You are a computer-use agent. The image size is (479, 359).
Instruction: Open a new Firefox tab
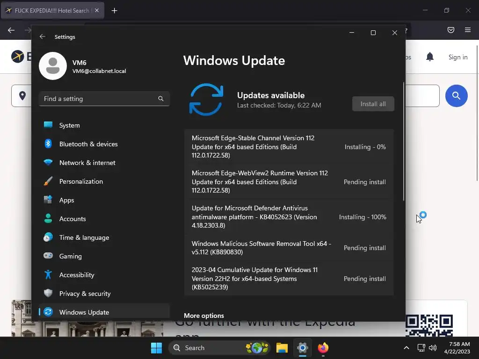click(114, 11)
